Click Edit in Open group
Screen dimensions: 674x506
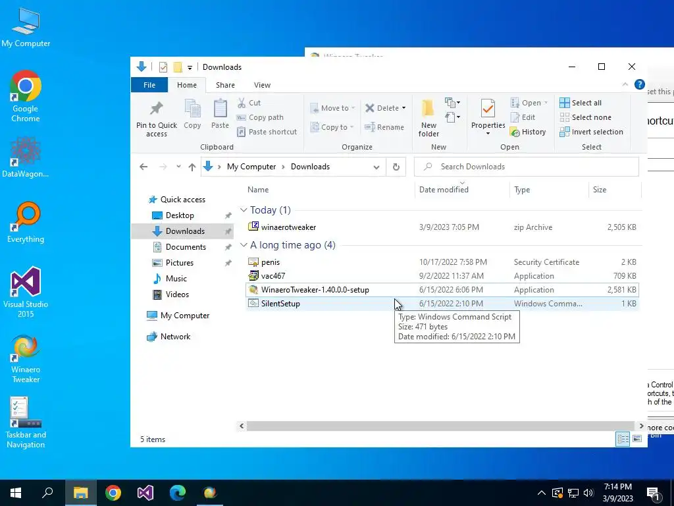523,117
